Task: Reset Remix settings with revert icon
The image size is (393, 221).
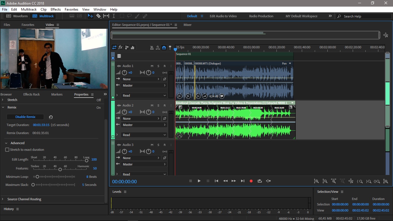Action: (51, 117)
